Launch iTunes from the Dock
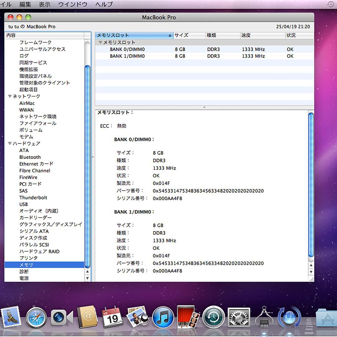 [x=162, y=318]
